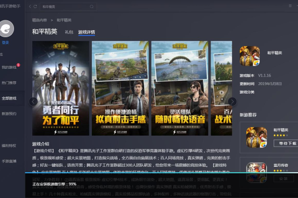The image size is (298, 198).
Task: Click the carousel previous arrow
Action: 33,102
